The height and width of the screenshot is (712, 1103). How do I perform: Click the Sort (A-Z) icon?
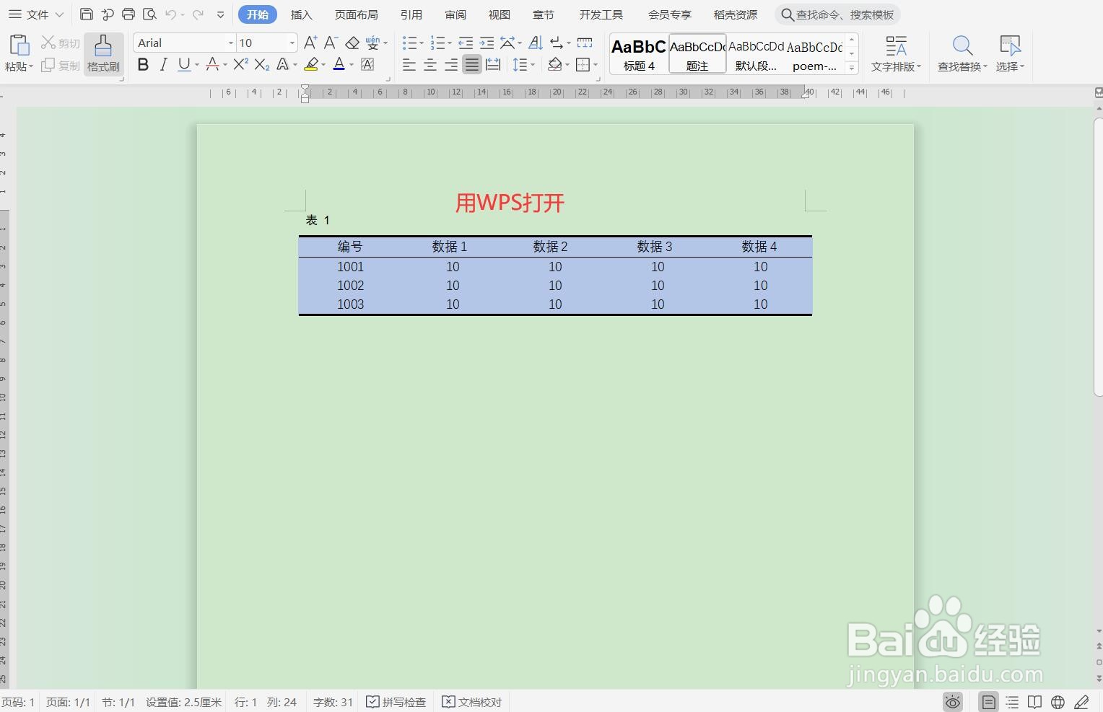click(536, 43)
